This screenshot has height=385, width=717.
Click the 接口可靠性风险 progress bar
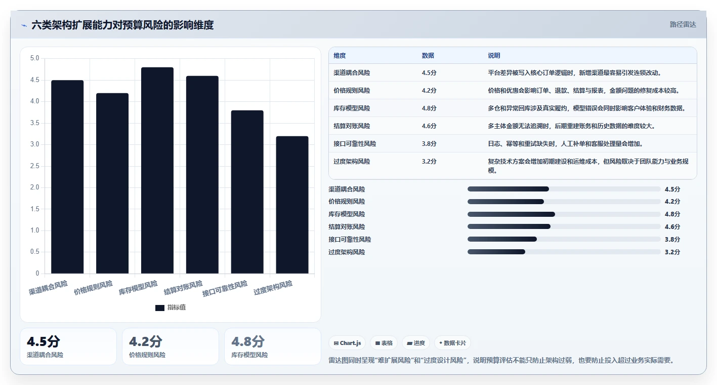(564, 239)
